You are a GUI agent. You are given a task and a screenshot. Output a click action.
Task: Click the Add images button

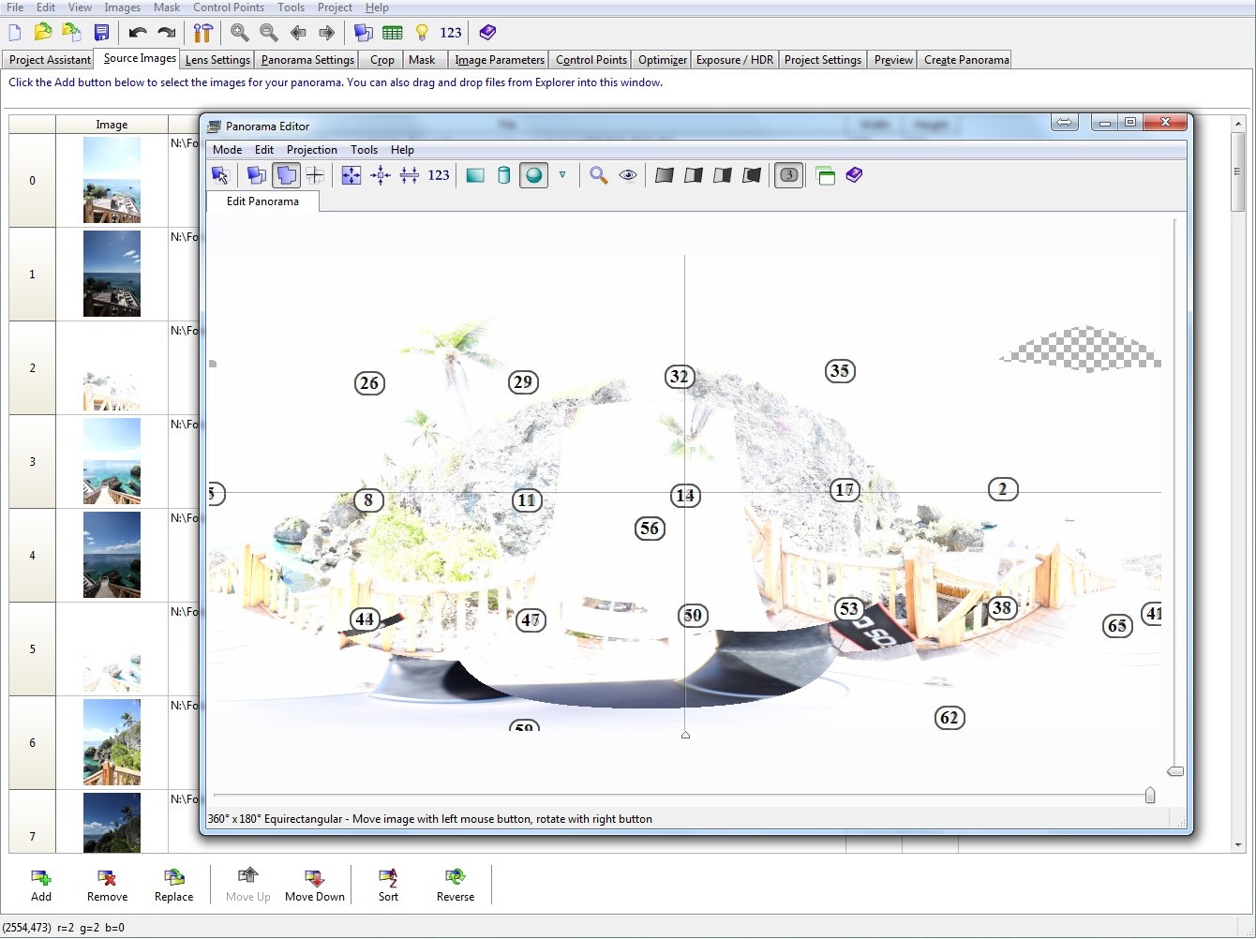click(41, 885)
